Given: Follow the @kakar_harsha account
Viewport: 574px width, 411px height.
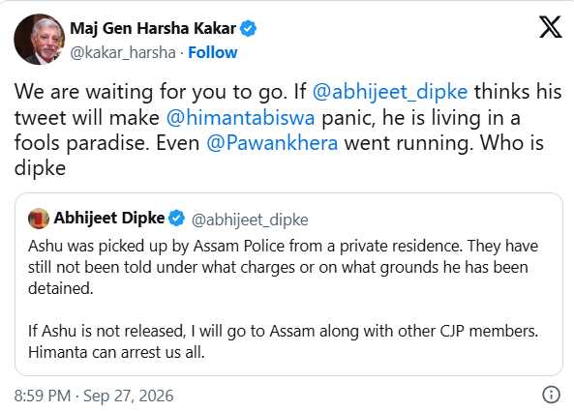Looking at the screenshot, I should click(213, 52).
